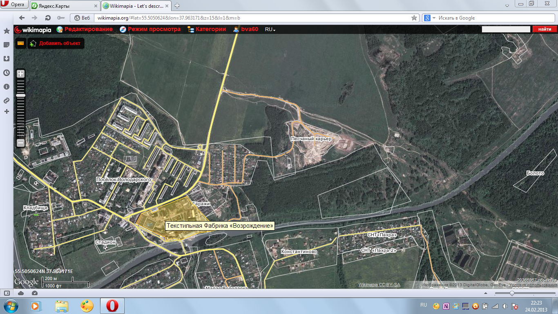Open Windows Start menu on the taskbar
The width and height of the screenshot is (558, 314).
10,305
